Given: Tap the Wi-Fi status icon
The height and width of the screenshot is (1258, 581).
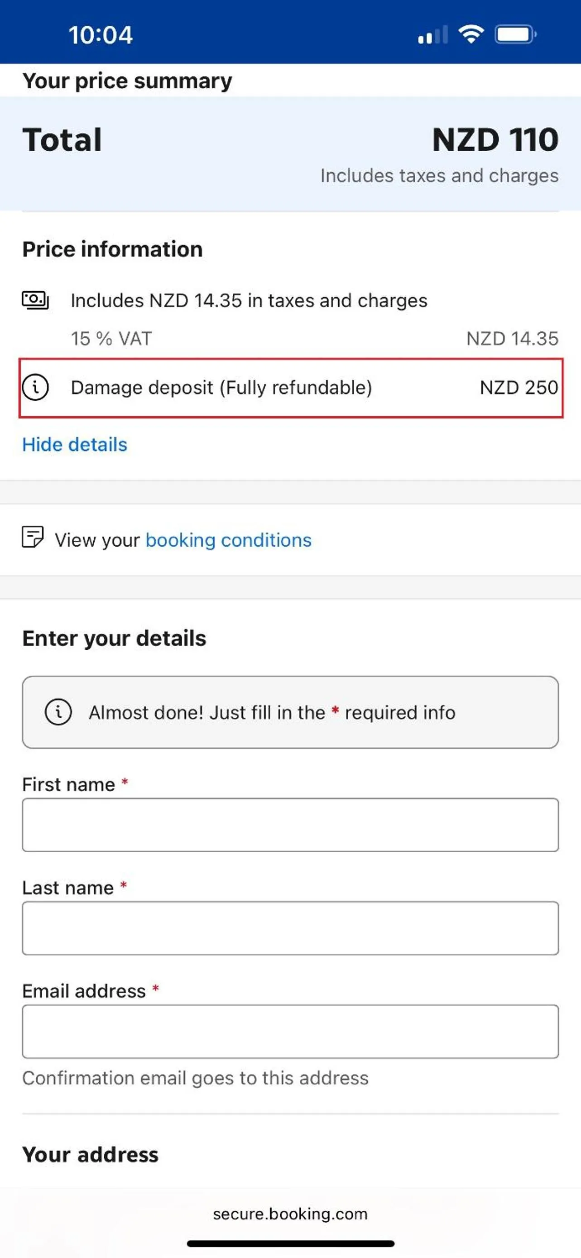Looking at the screenshot, I should pos(471,35).
